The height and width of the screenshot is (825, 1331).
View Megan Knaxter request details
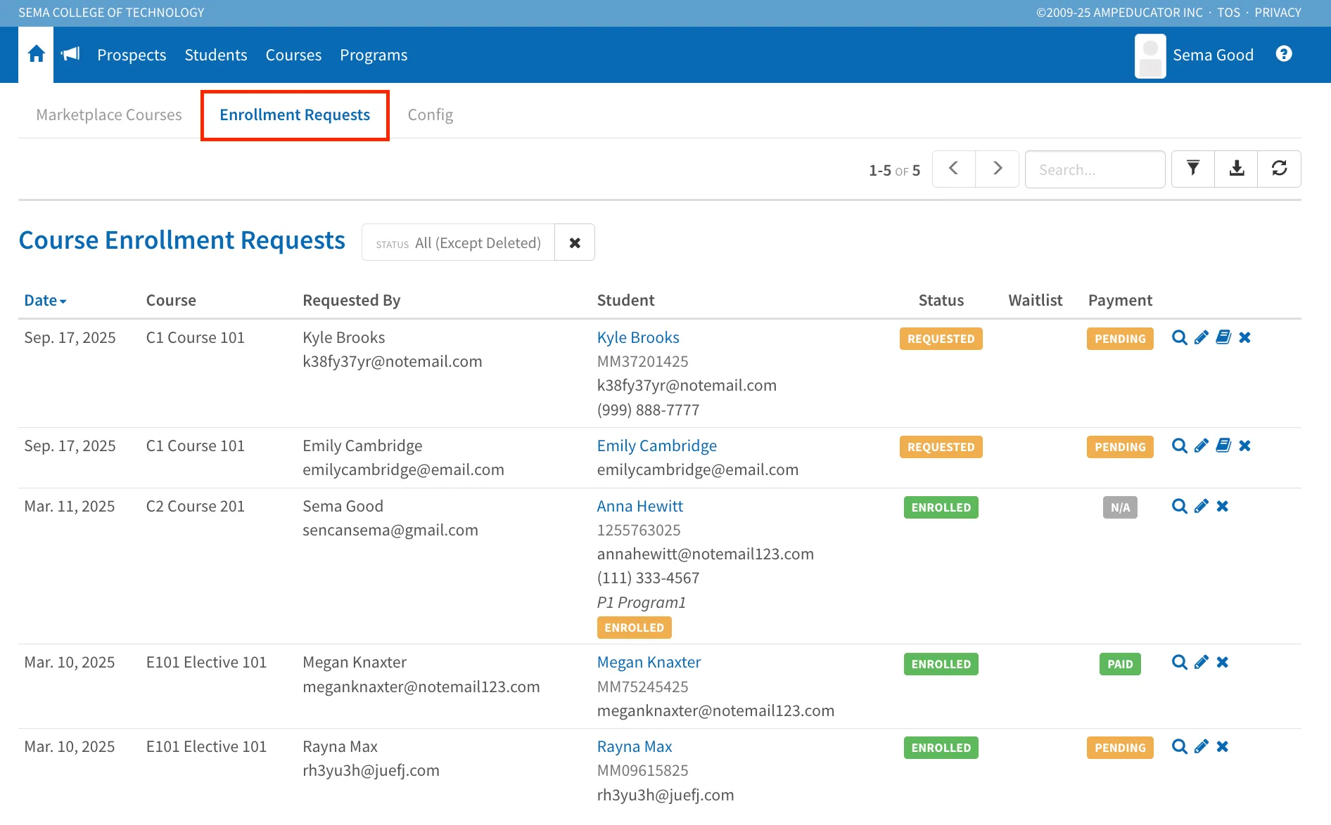click(1180, 663)
